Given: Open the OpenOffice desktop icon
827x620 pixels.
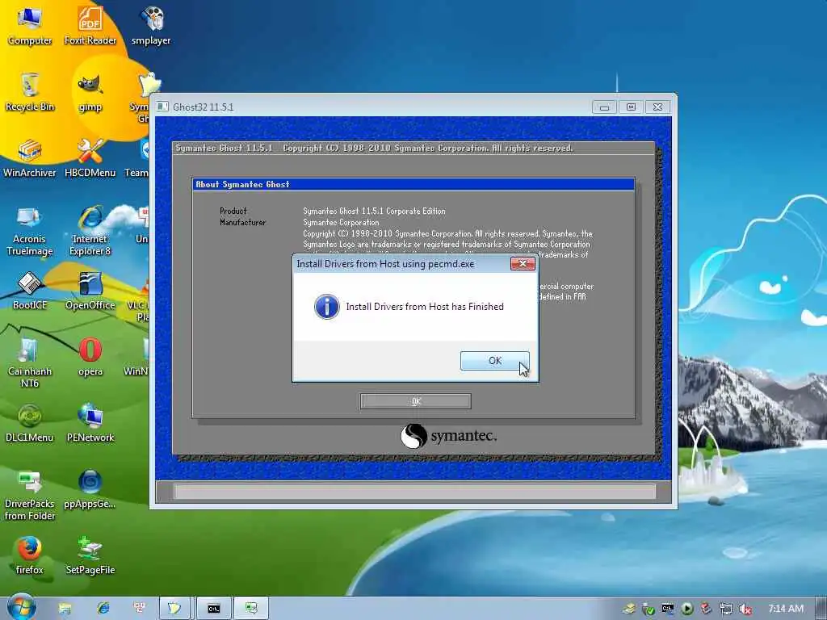Looking at the screenshot, I should click(90, 291).
